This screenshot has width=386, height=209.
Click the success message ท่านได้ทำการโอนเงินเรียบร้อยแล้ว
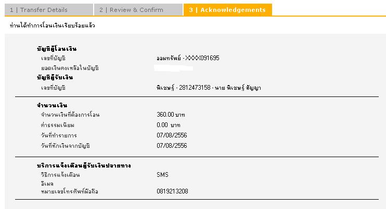(x=53, y=25)
